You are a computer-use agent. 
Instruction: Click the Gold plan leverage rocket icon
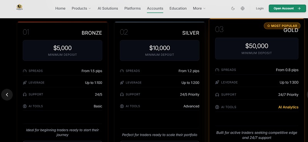point(217,82)
